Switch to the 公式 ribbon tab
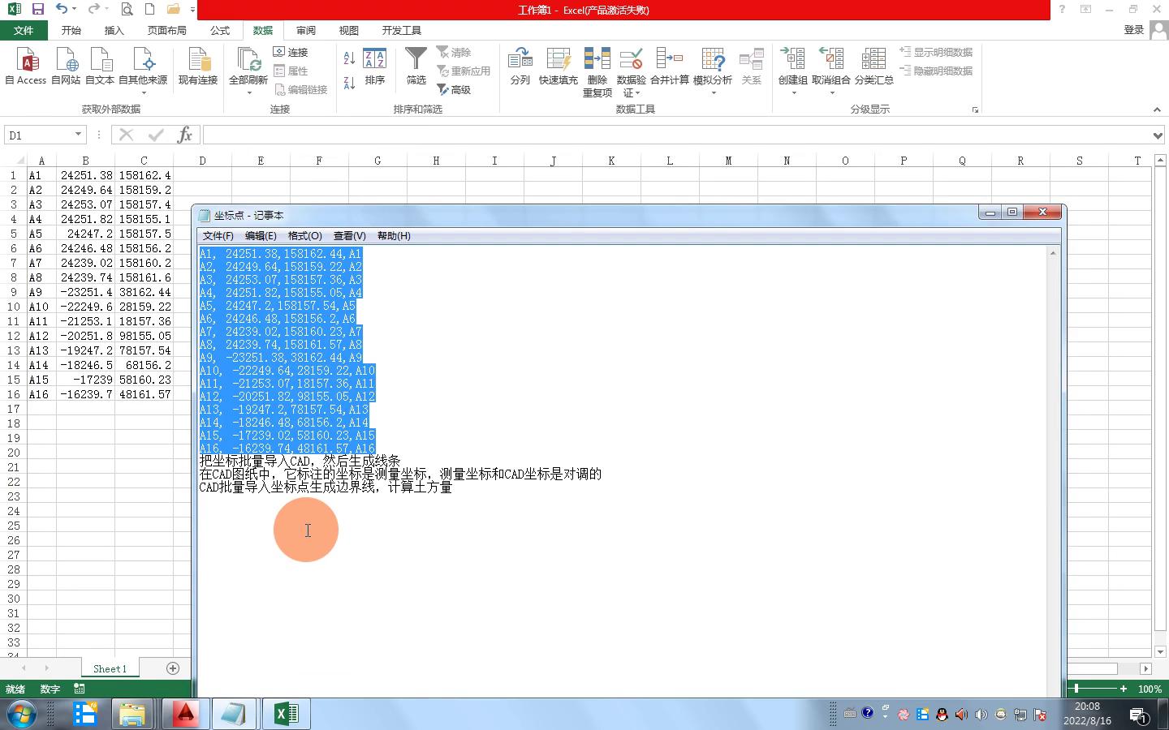 click(220, 30)
